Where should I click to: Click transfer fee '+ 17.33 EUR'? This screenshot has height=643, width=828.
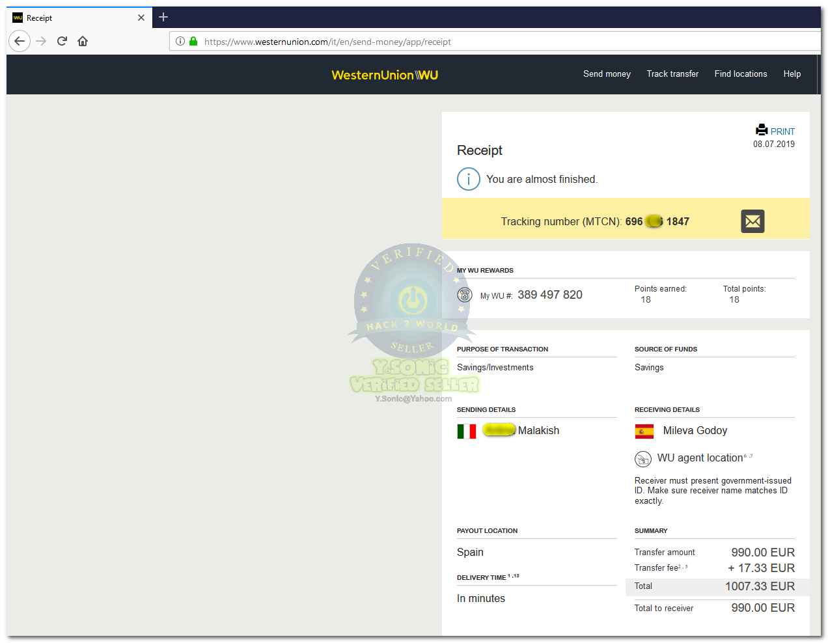761,568
